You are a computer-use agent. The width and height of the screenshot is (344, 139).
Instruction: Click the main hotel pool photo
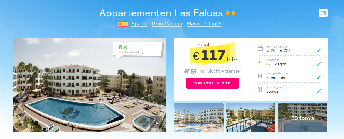click(x=90, y=85)
